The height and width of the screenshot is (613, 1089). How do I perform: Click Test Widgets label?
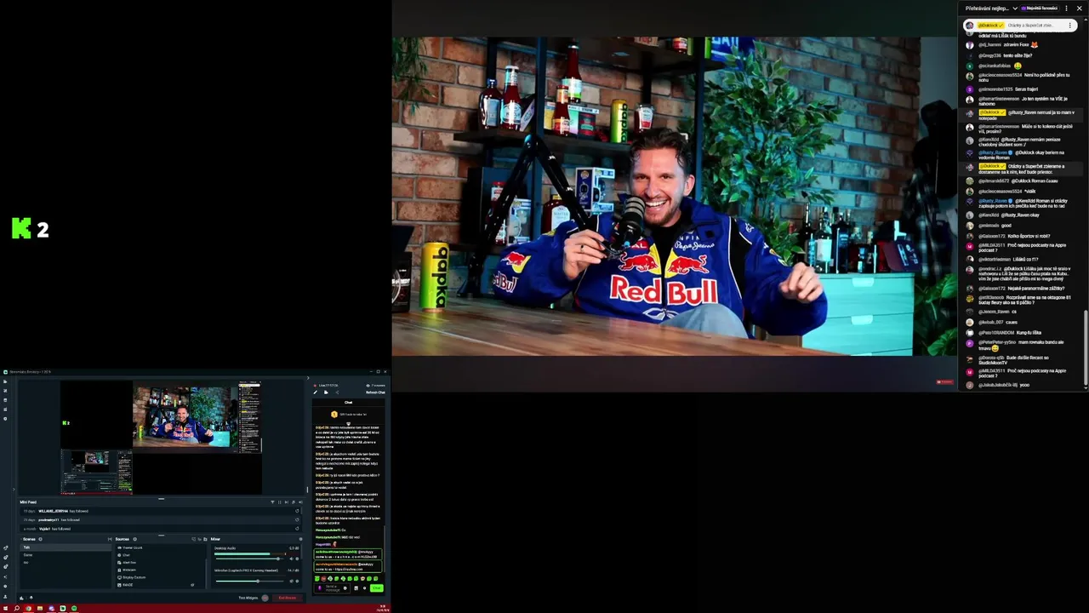(248, 598)
